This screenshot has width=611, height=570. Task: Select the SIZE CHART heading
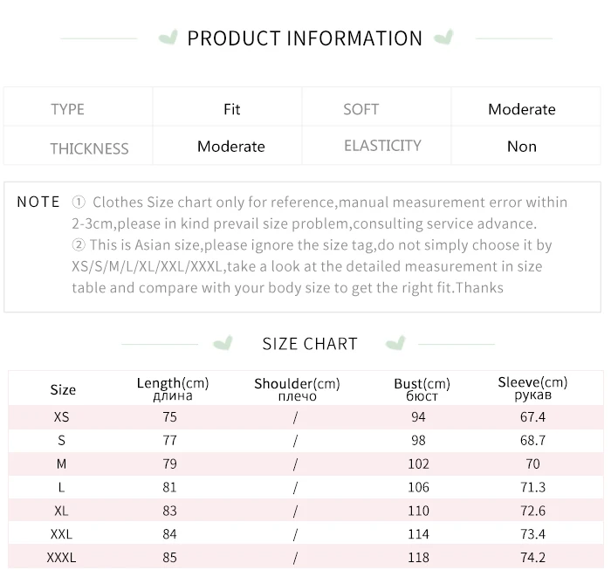pyautogui.click(x=310, y=343)
